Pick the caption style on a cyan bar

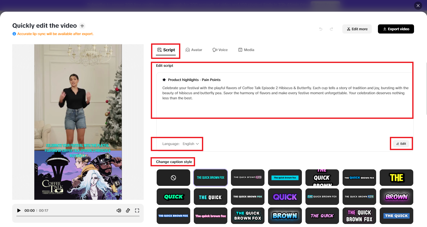pos(285,178)
